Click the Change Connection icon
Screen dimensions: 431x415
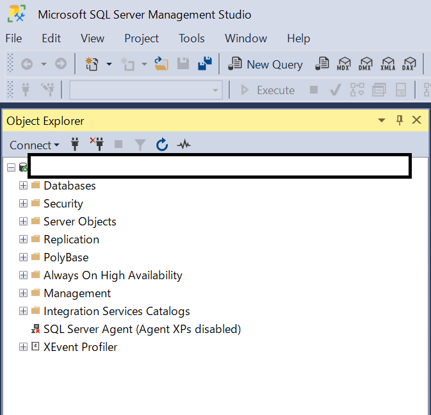coord(48,90)
